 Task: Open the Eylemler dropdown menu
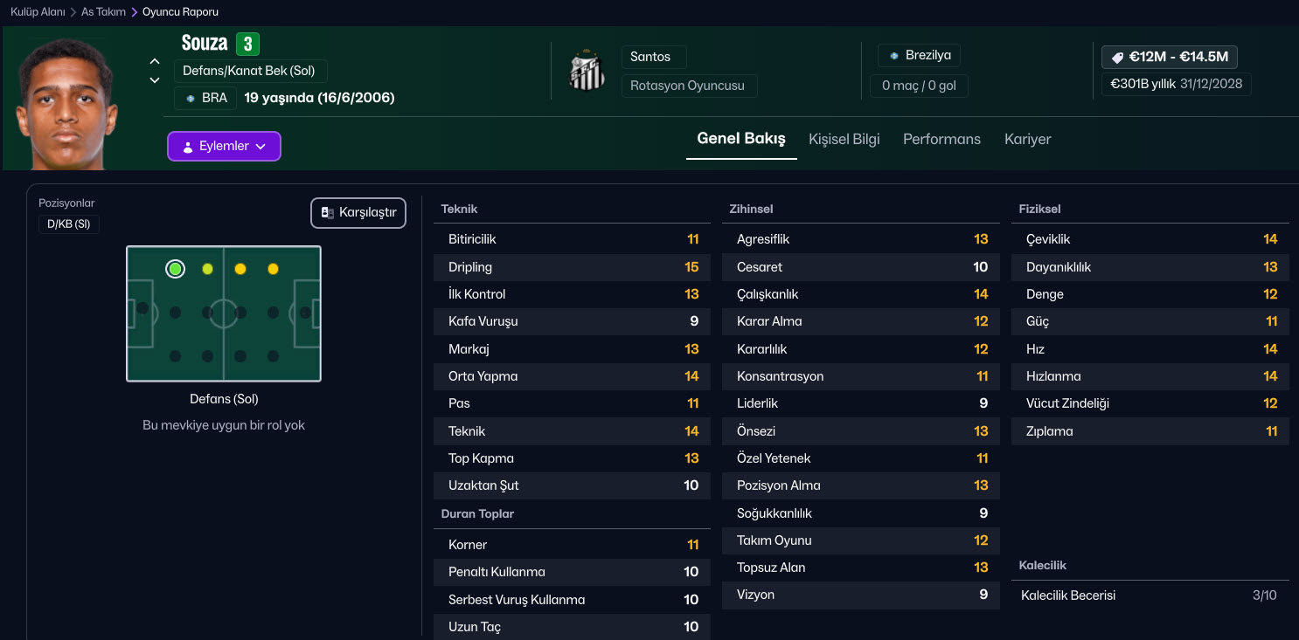click(x=224, y=147)
